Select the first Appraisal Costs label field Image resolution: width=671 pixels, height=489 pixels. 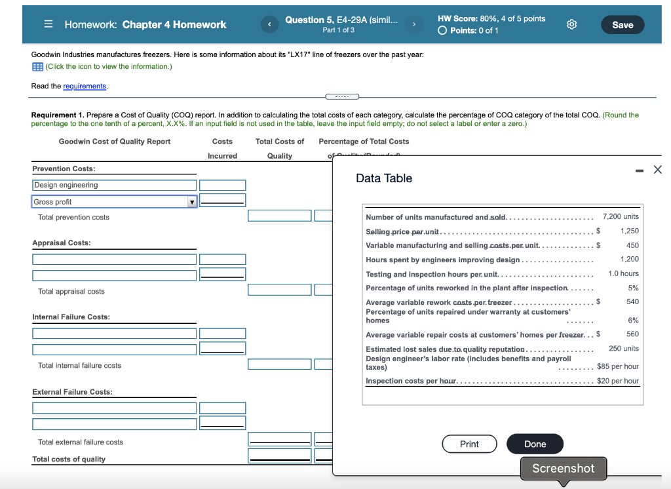[114, 259]
